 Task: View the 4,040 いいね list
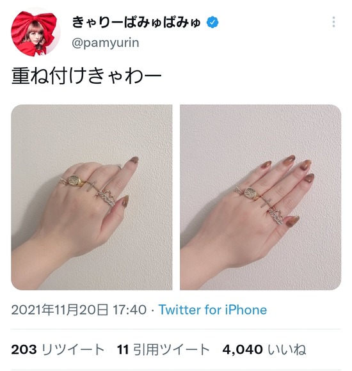(264, 349)
